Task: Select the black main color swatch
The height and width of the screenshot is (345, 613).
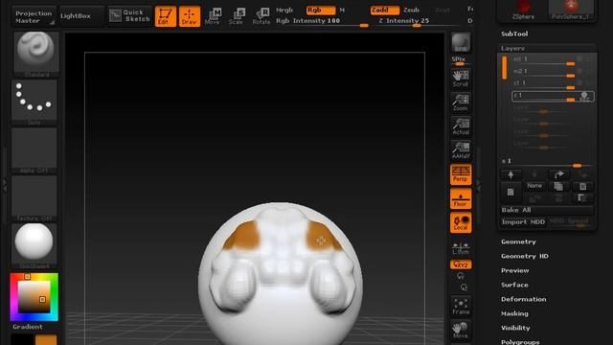Action: (x=22, y=339)
